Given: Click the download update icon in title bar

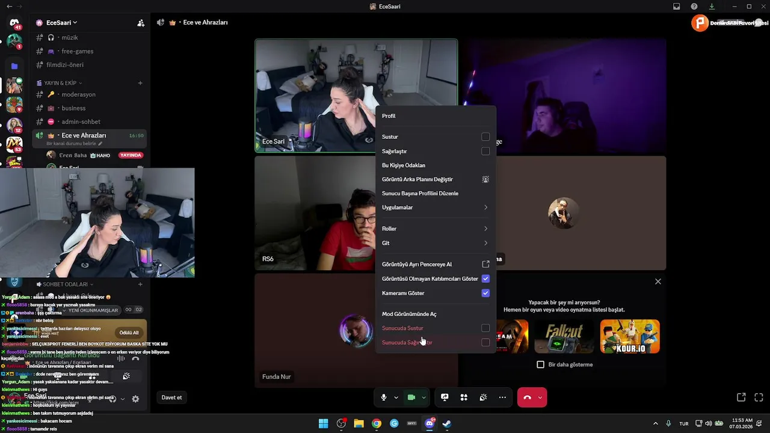Looking at the screenshot, I should (x=712, y=7).
